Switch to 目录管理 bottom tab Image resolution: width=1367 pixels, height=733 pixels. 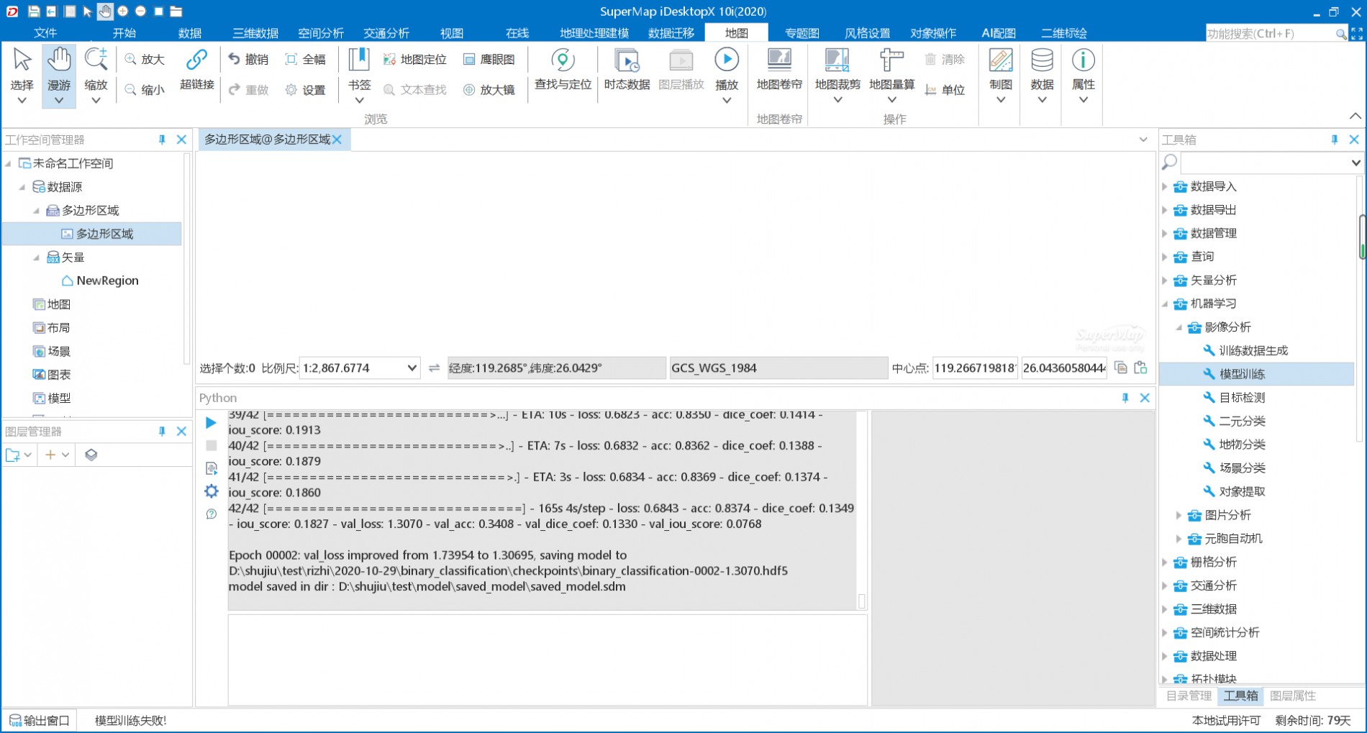click(x=1189, y=696)
